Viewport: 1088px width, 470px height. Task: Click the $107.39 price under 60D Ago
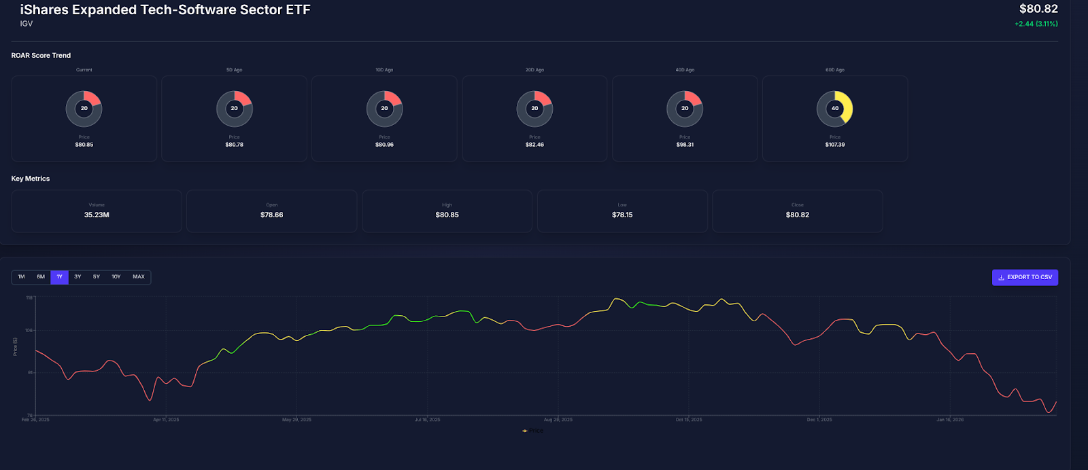click(835, 145)
